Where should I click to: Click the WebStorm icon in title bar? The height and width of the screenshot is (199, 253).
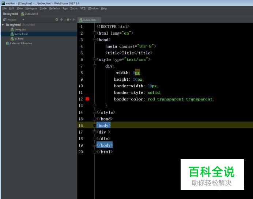[3, 3]
